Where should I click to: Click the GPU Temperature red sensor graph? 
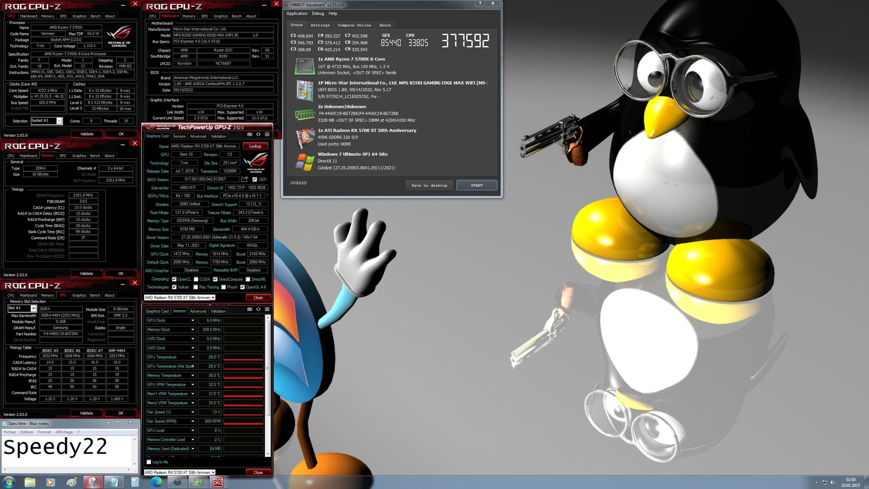coord(244,357)
